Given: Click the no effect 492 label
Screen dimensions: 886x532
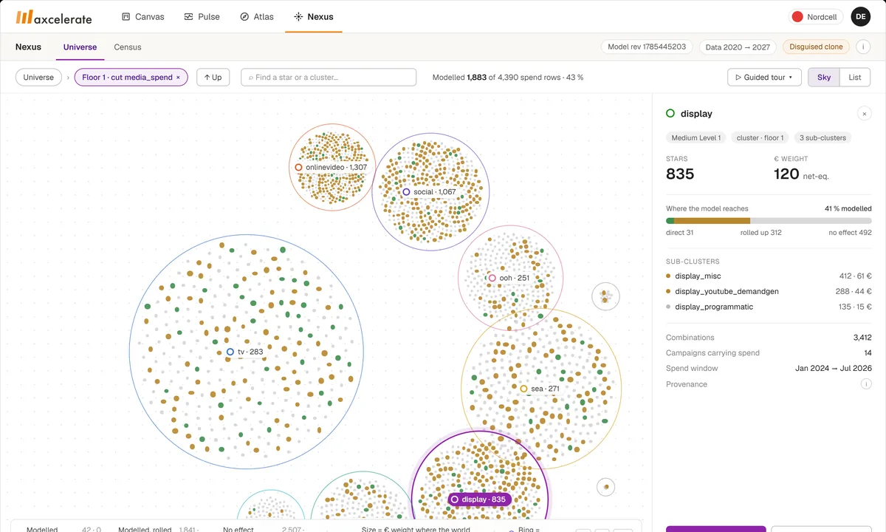Looking at the screenshot, I should (850, 232).
